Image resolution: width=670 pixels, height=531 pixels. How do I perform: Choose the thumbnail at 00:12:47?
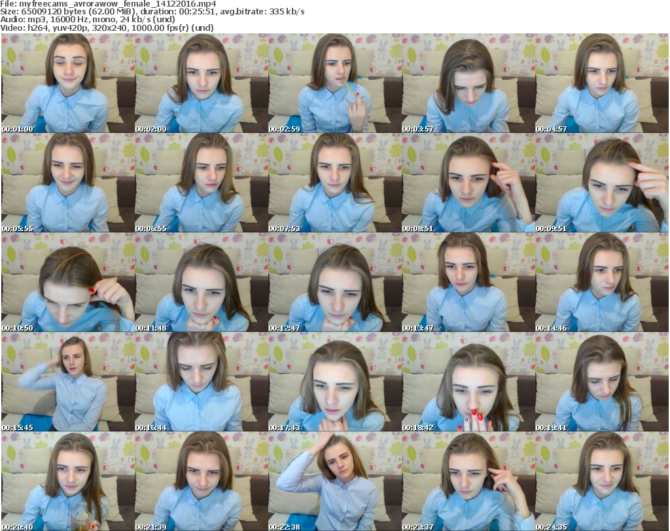334,282
